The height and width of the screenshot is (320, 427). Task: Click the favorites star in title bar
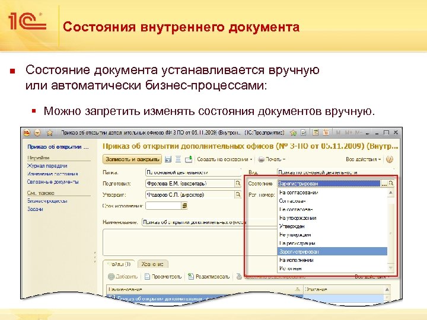(50, 133)
